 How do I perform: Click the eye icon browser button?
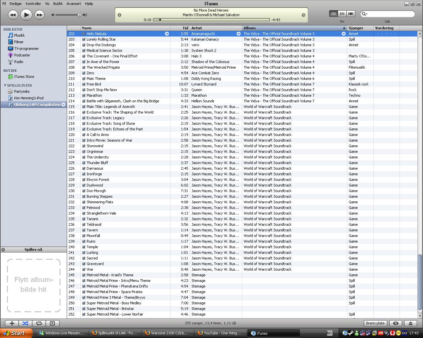[x=396, y=323]
